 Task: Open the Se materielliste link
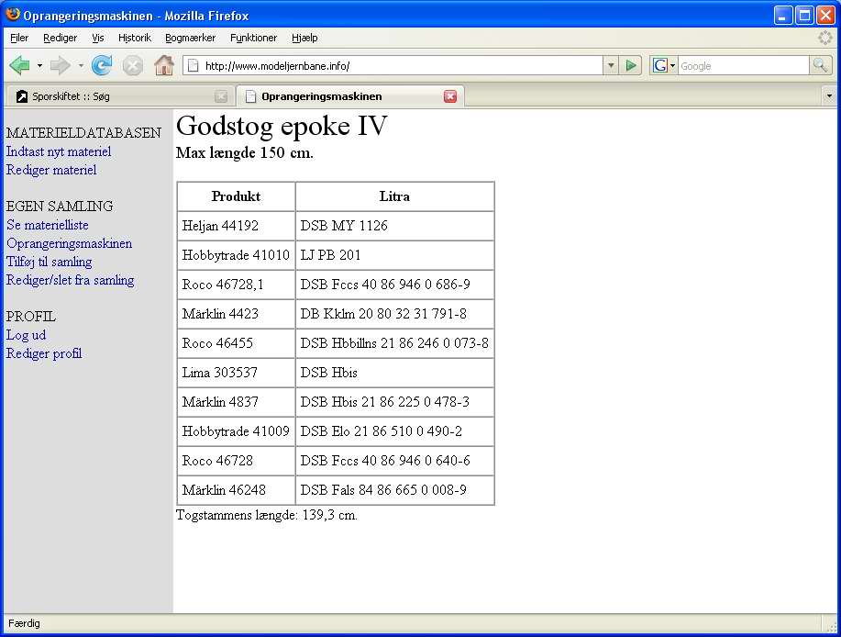coord(47,225)
